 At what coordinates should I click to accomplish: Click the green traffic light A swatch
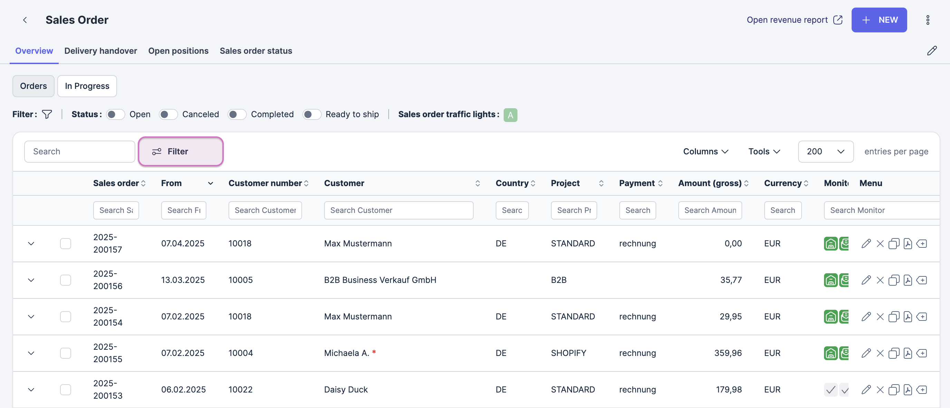(510, 115)
